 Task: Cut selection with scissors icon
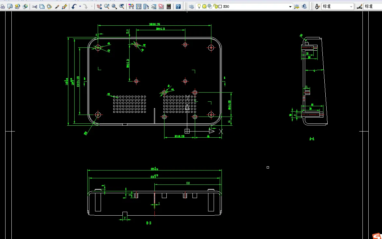tap(35, 6)
